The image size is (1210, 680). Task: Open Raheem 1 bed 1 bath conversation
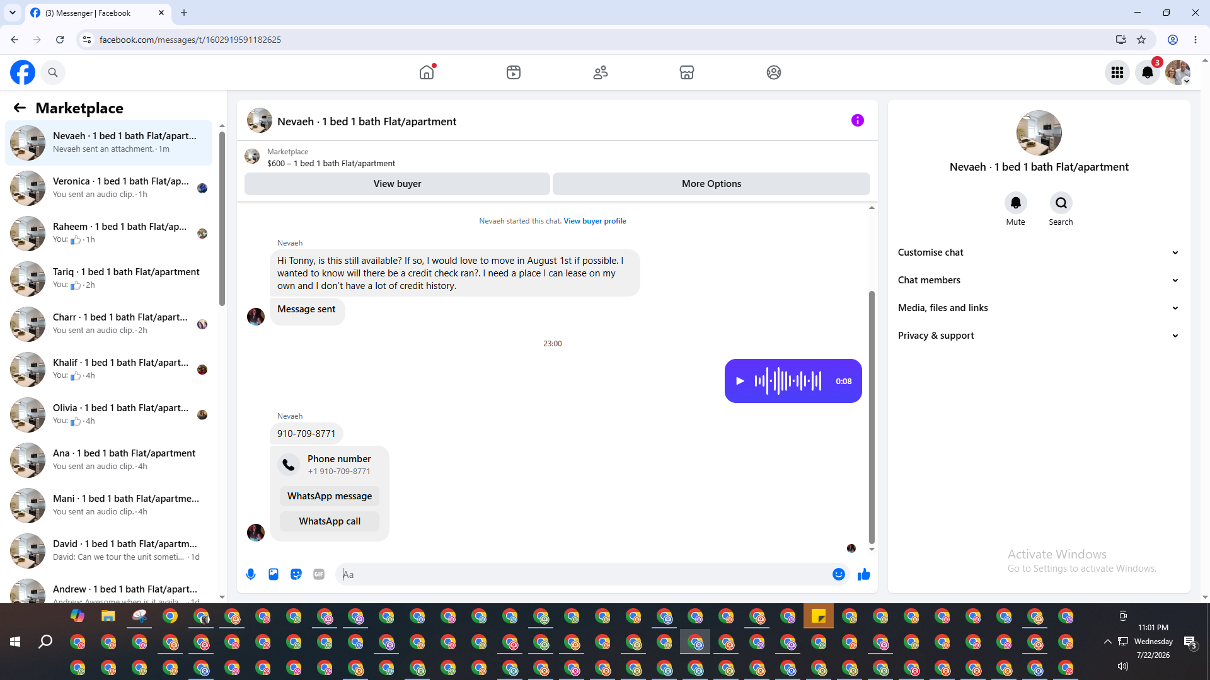click(x=108, y=234)
